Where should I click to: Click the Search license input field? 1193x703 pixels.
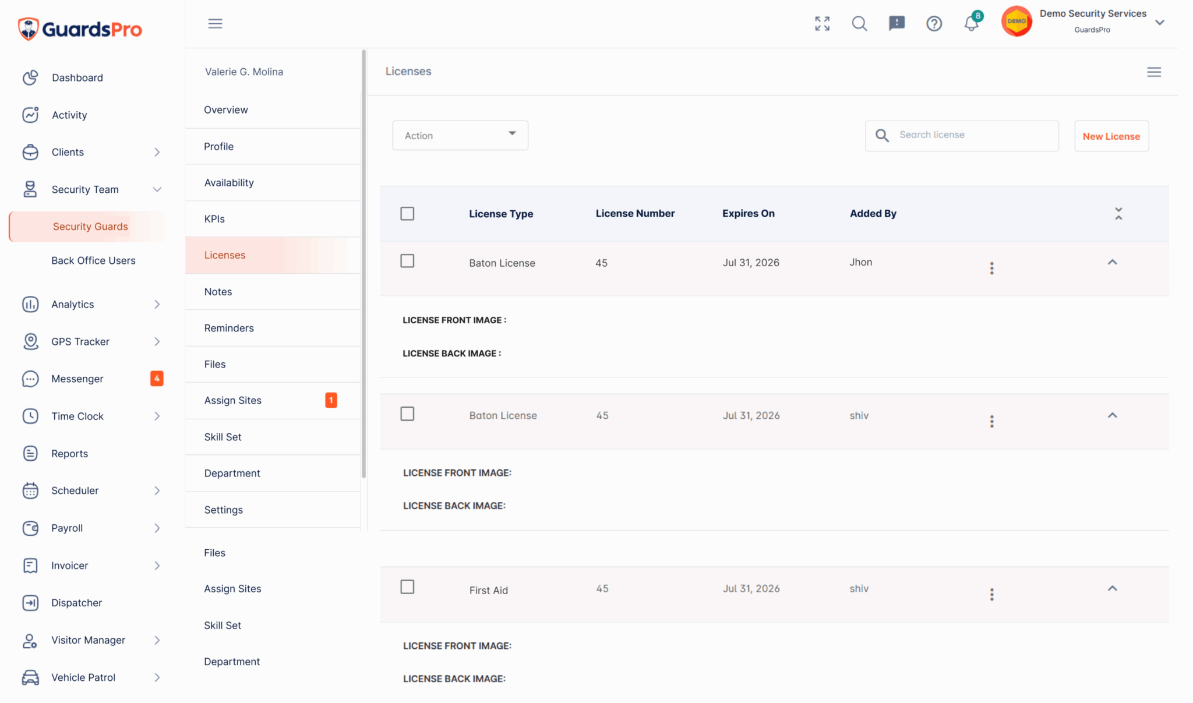click(962, 135)
